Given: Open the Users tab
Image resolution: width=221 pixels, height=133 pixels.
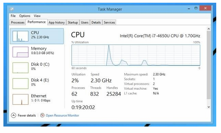Looking at the screenshot, I should tap(85, 23).
